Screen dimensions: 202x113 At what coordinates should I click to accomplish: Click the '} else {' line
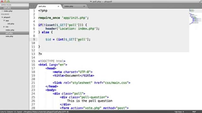45,32
